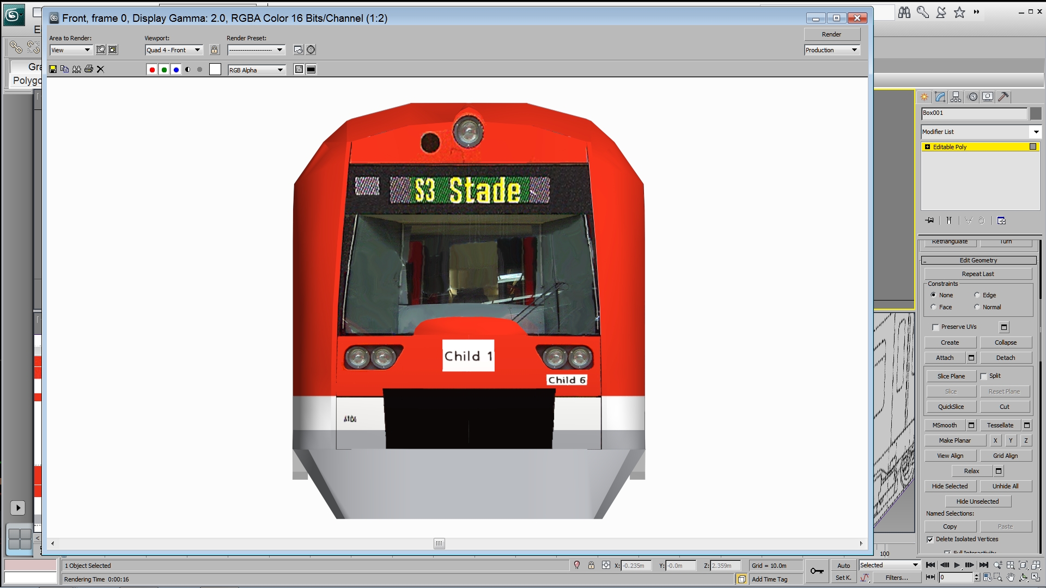Print the rendered image
Viewport: 1046px width, 588px height.
[x=88, y=69]
